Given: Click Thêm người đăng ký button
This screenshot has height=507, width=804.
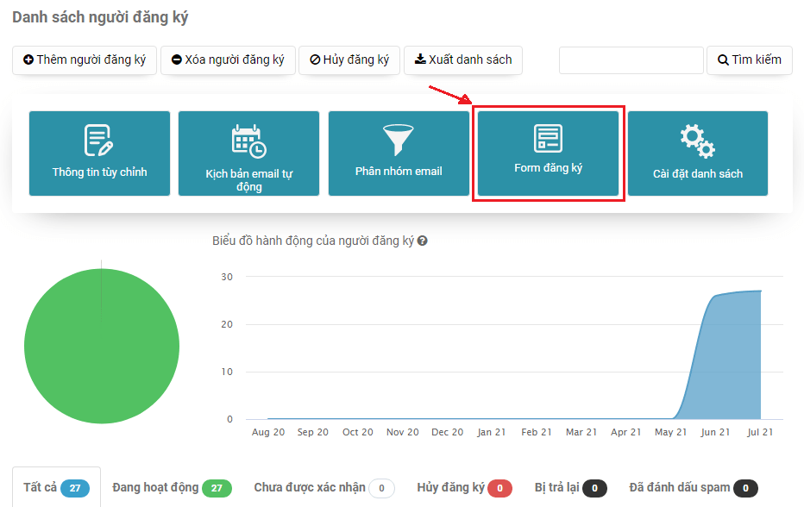Looking at the screenshot, I should (x=85, y=60).
